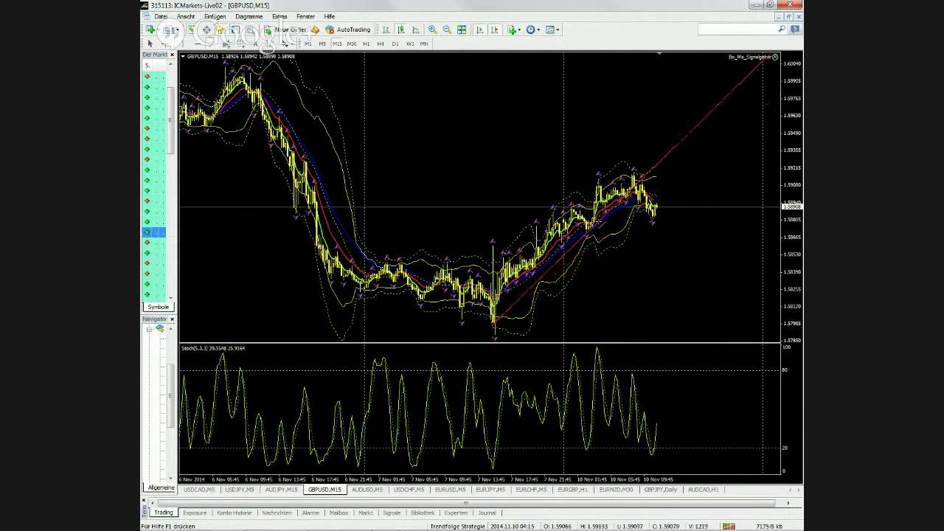
Task: Select the Symbole tab in Market Watch
Action: [158, 307]
